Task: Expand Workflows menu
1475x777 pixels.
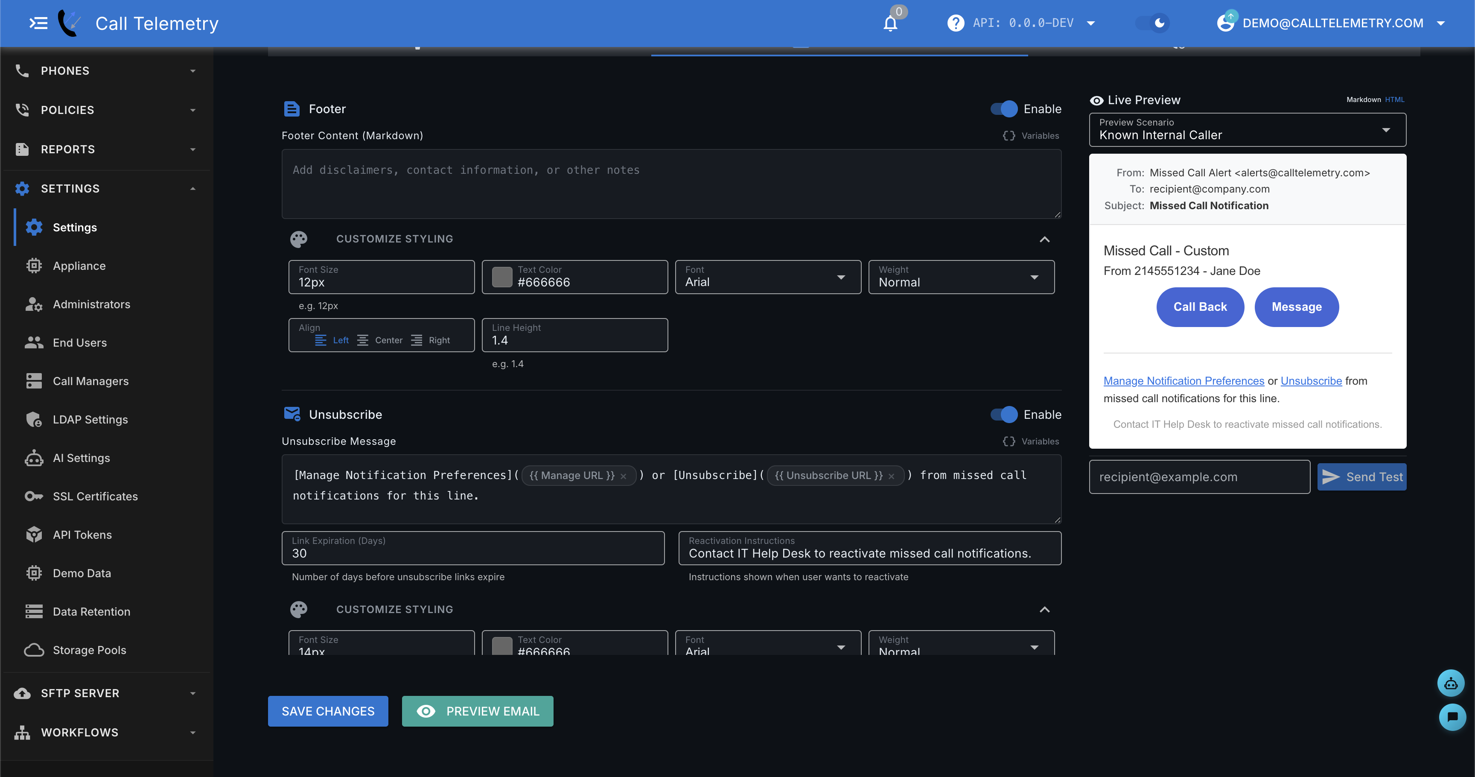Action: pyautogui.click(x=107, y=732)
